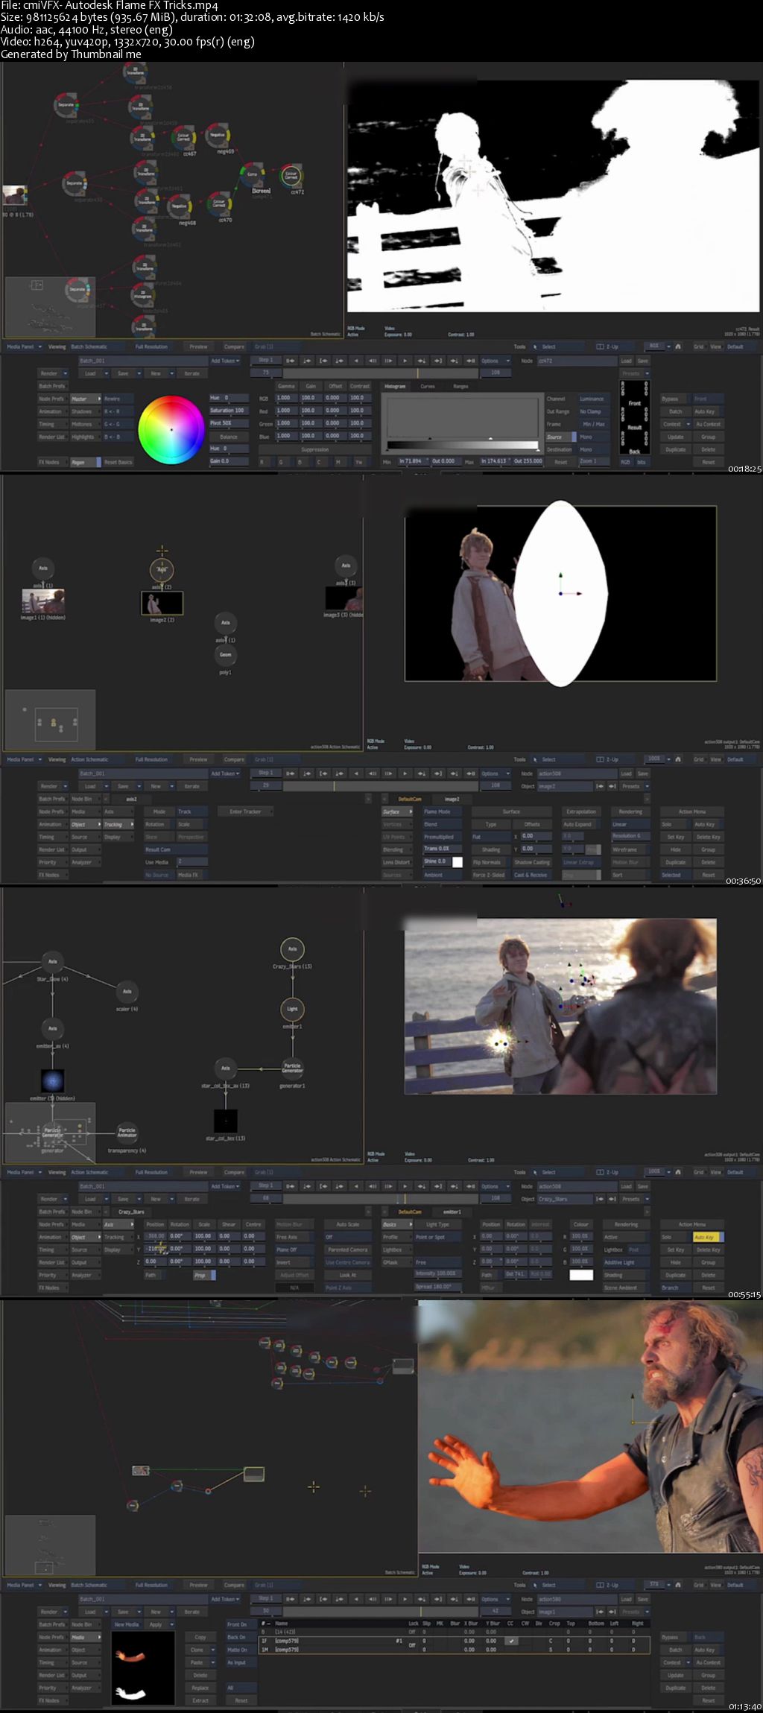Select the neg468 Negative node
The width and height of the screenshot is (763, 1713).
pos(179,206)
